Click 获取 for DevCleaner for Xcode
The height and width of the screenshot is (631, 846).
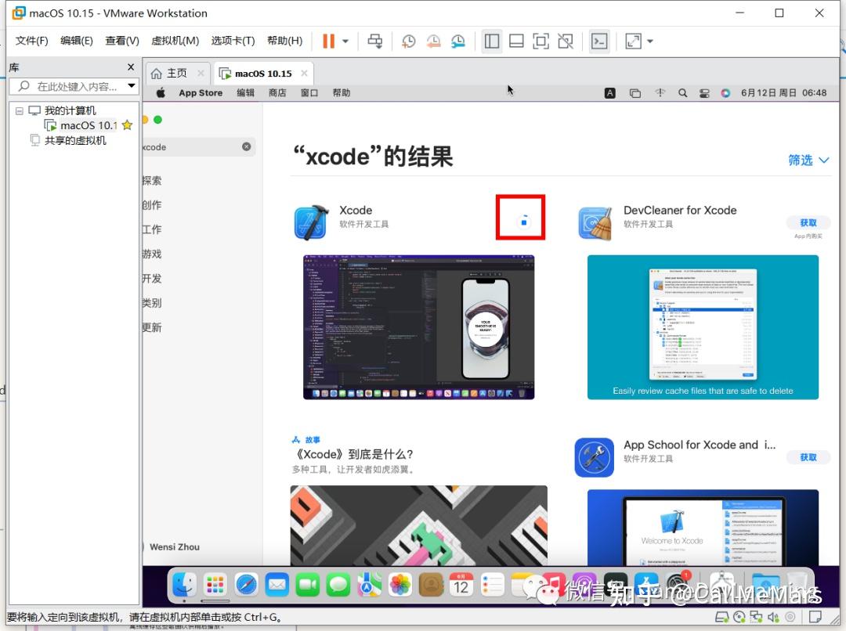pyautogui.click(x=808, y=223)
